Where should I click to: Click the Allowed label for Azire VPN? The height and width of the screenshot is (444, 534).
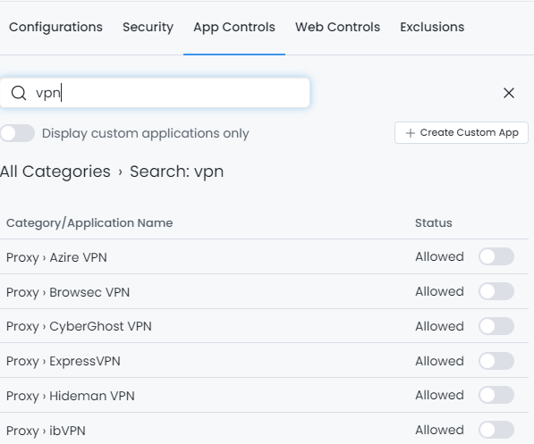pos(439,257)
